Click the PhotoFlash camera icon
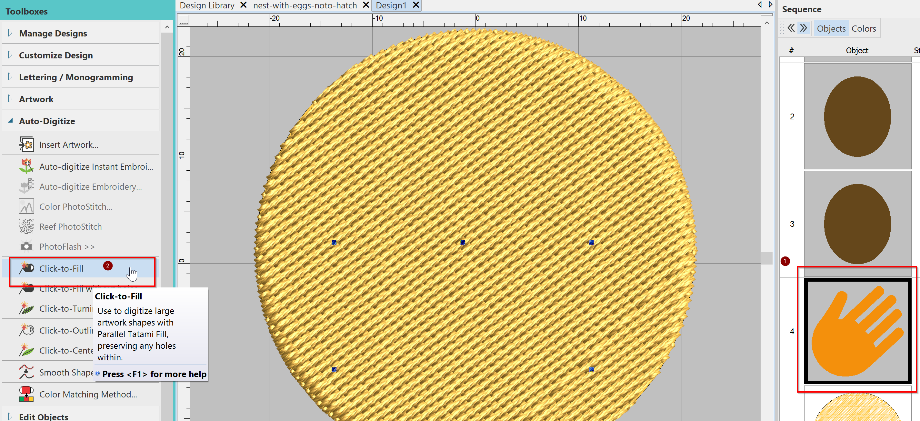Image resolution: width=920 pixels, height=421 pixels. coord(26,246)
